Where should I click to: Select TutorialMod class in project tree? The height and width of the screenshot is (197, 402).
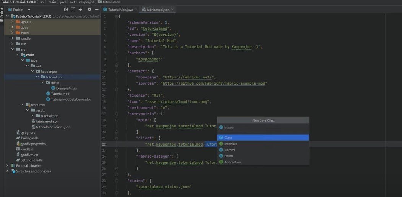tap(60, 94)
